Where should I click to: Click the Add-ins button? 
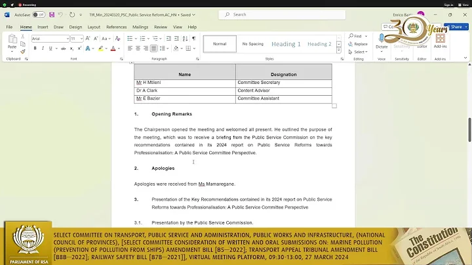[440, 41]
